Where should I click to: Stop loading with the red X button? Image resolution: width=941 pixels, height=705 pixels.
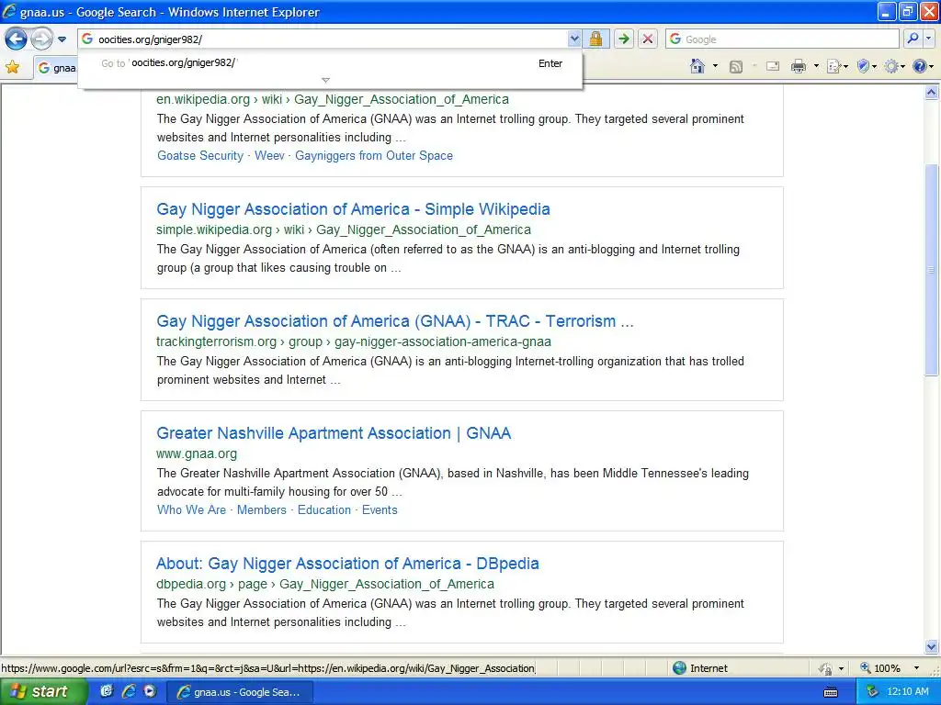click(648, 39)
